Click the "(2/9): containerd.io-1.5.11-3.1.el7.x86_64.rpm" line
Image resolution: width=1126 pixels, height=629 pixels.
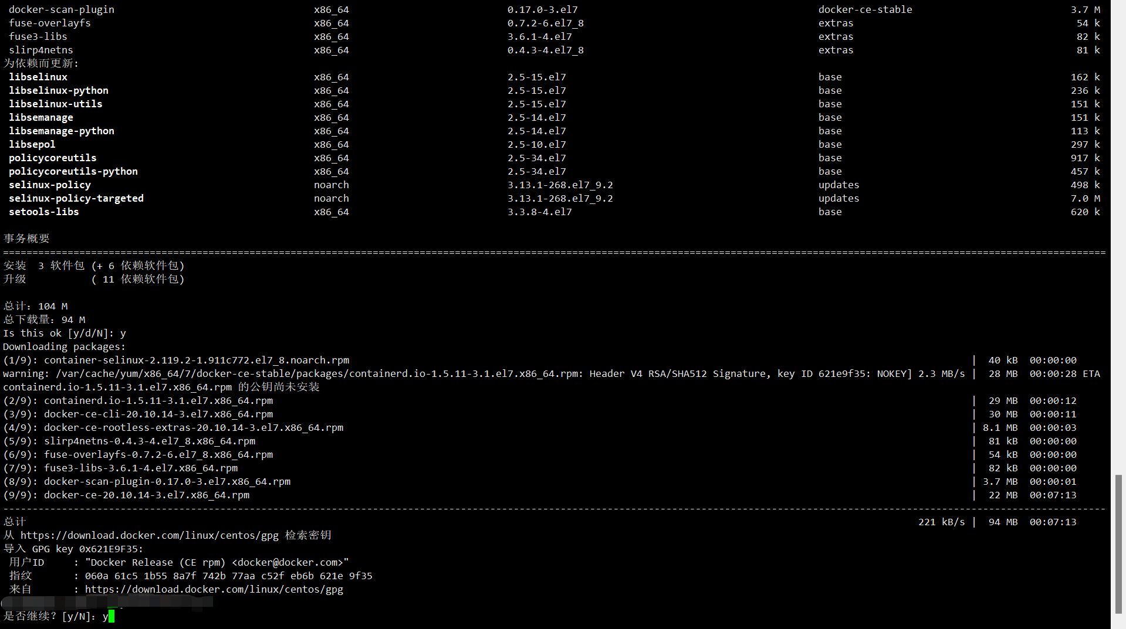(138, 400)
